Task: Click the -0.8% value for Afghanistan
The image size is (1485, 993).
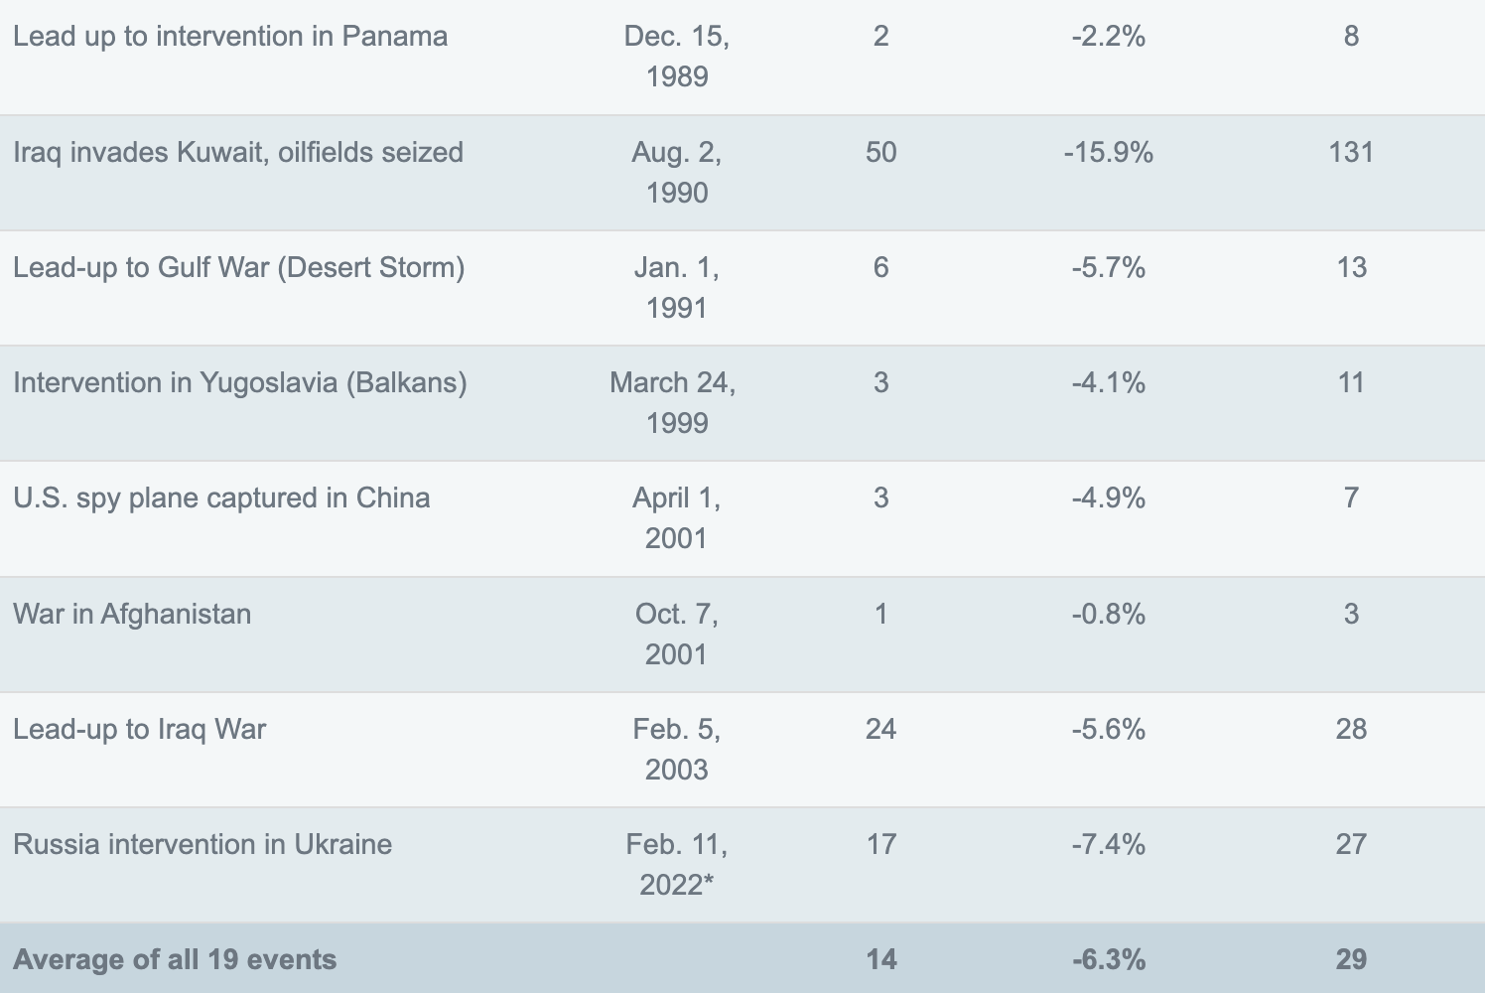Action: tap(1108, 614)
